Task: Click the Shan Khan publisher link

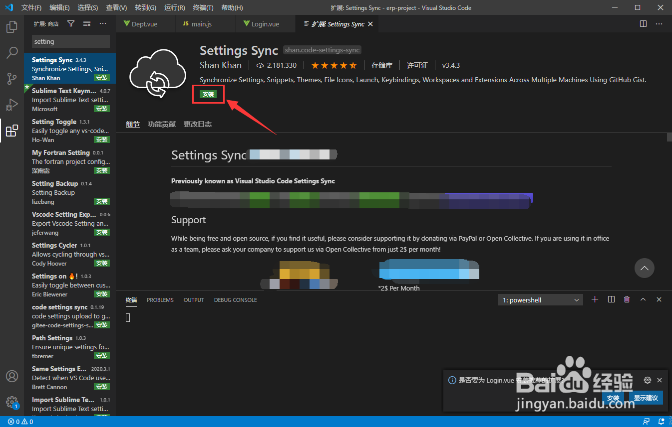Action: tap(221, 65)
